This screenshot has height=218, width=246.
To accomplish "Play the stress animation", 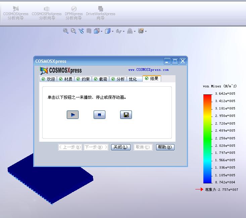I will [72, 115].
